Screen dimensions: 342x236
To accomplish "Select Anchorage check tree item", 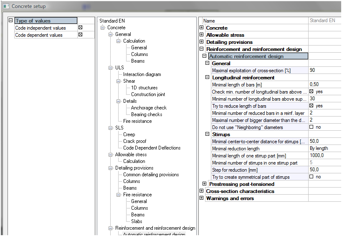I will [x=149, y=108].
